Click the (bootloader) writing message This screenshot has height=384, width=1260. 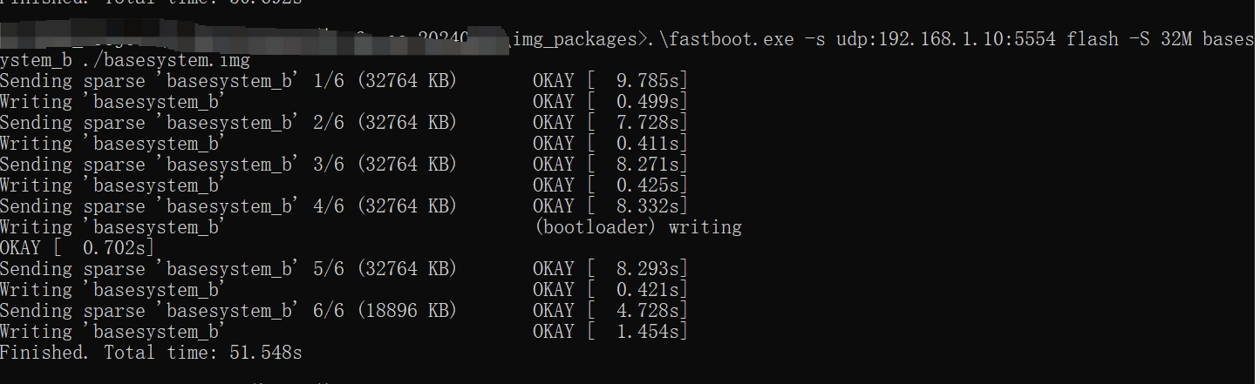click(x=637, y=227)
